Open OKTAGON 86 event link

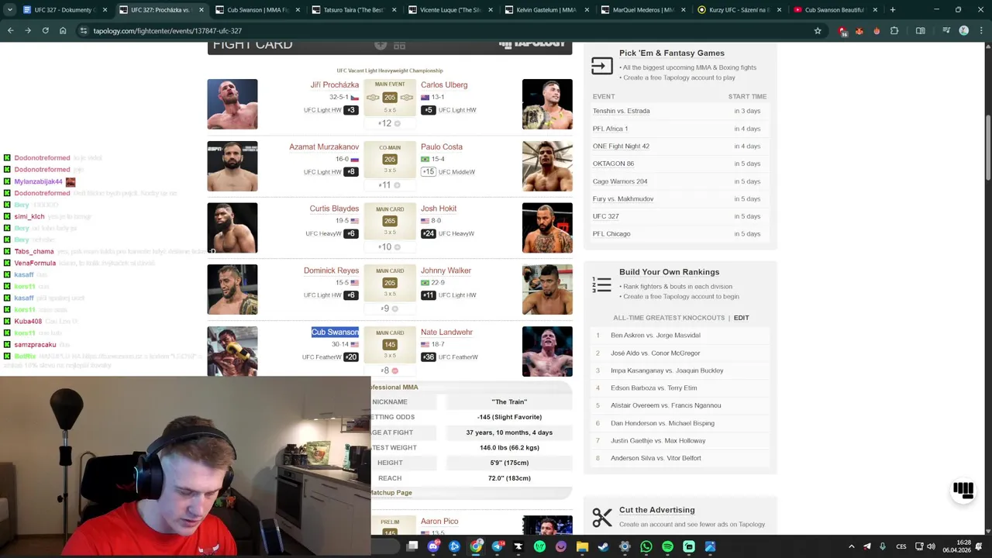613,164
